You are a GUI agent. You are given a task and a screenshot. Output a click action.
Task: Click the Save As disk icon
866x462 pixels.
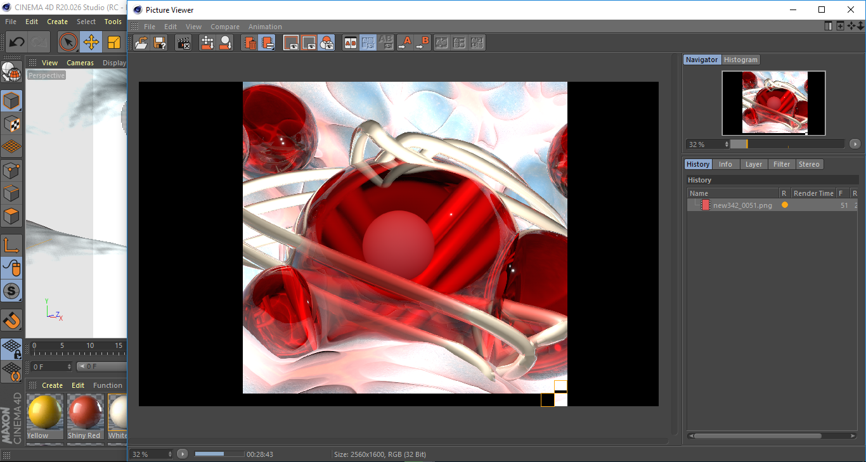click(x=160, y=42)
